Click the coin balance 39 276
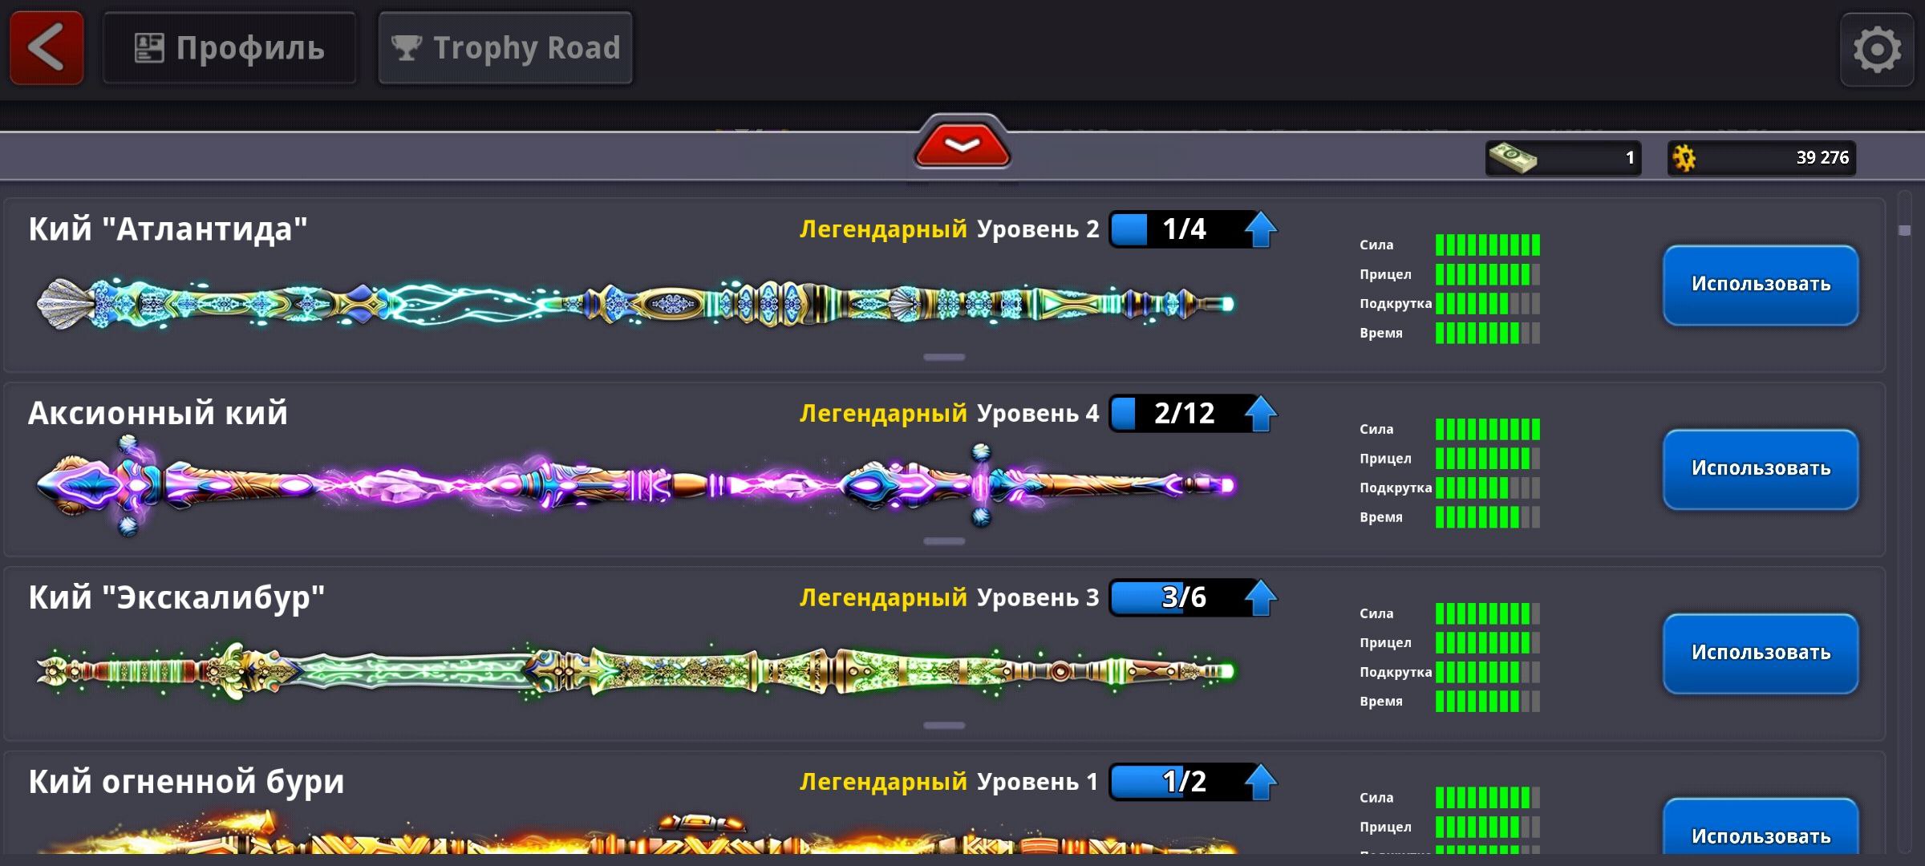The height and width of the screenshot is (866, 1925). tap(1761, 158)
